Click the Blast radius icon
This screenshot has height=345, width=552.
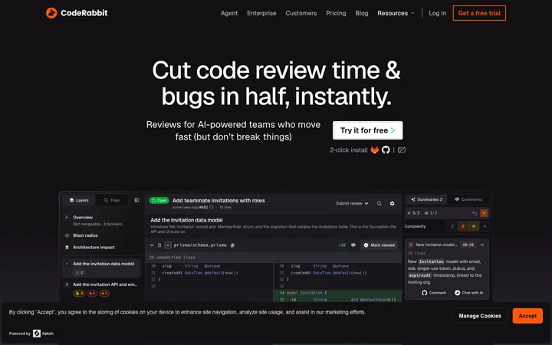tap(67, 235)
